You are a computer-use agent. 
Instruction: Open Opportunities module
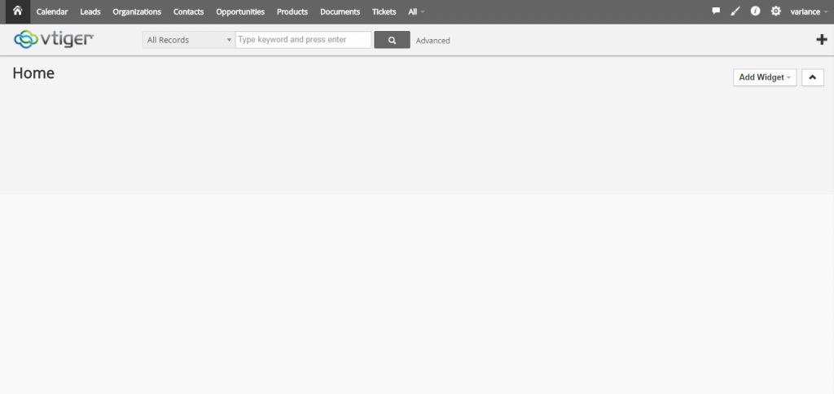click(240, 11)
